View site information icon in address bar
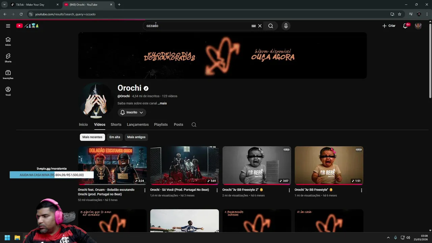 [31, 14]
